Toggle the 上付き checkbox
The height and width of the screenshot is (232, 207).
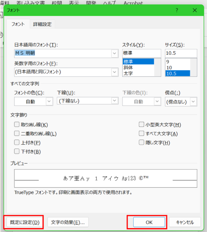click(x=17, y=142)
